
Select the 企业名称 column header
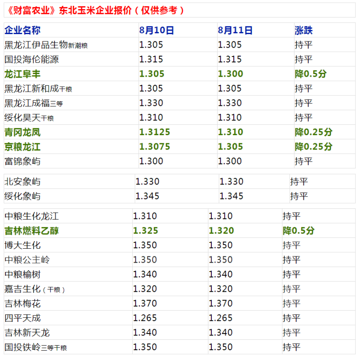[x=22, y=31]
